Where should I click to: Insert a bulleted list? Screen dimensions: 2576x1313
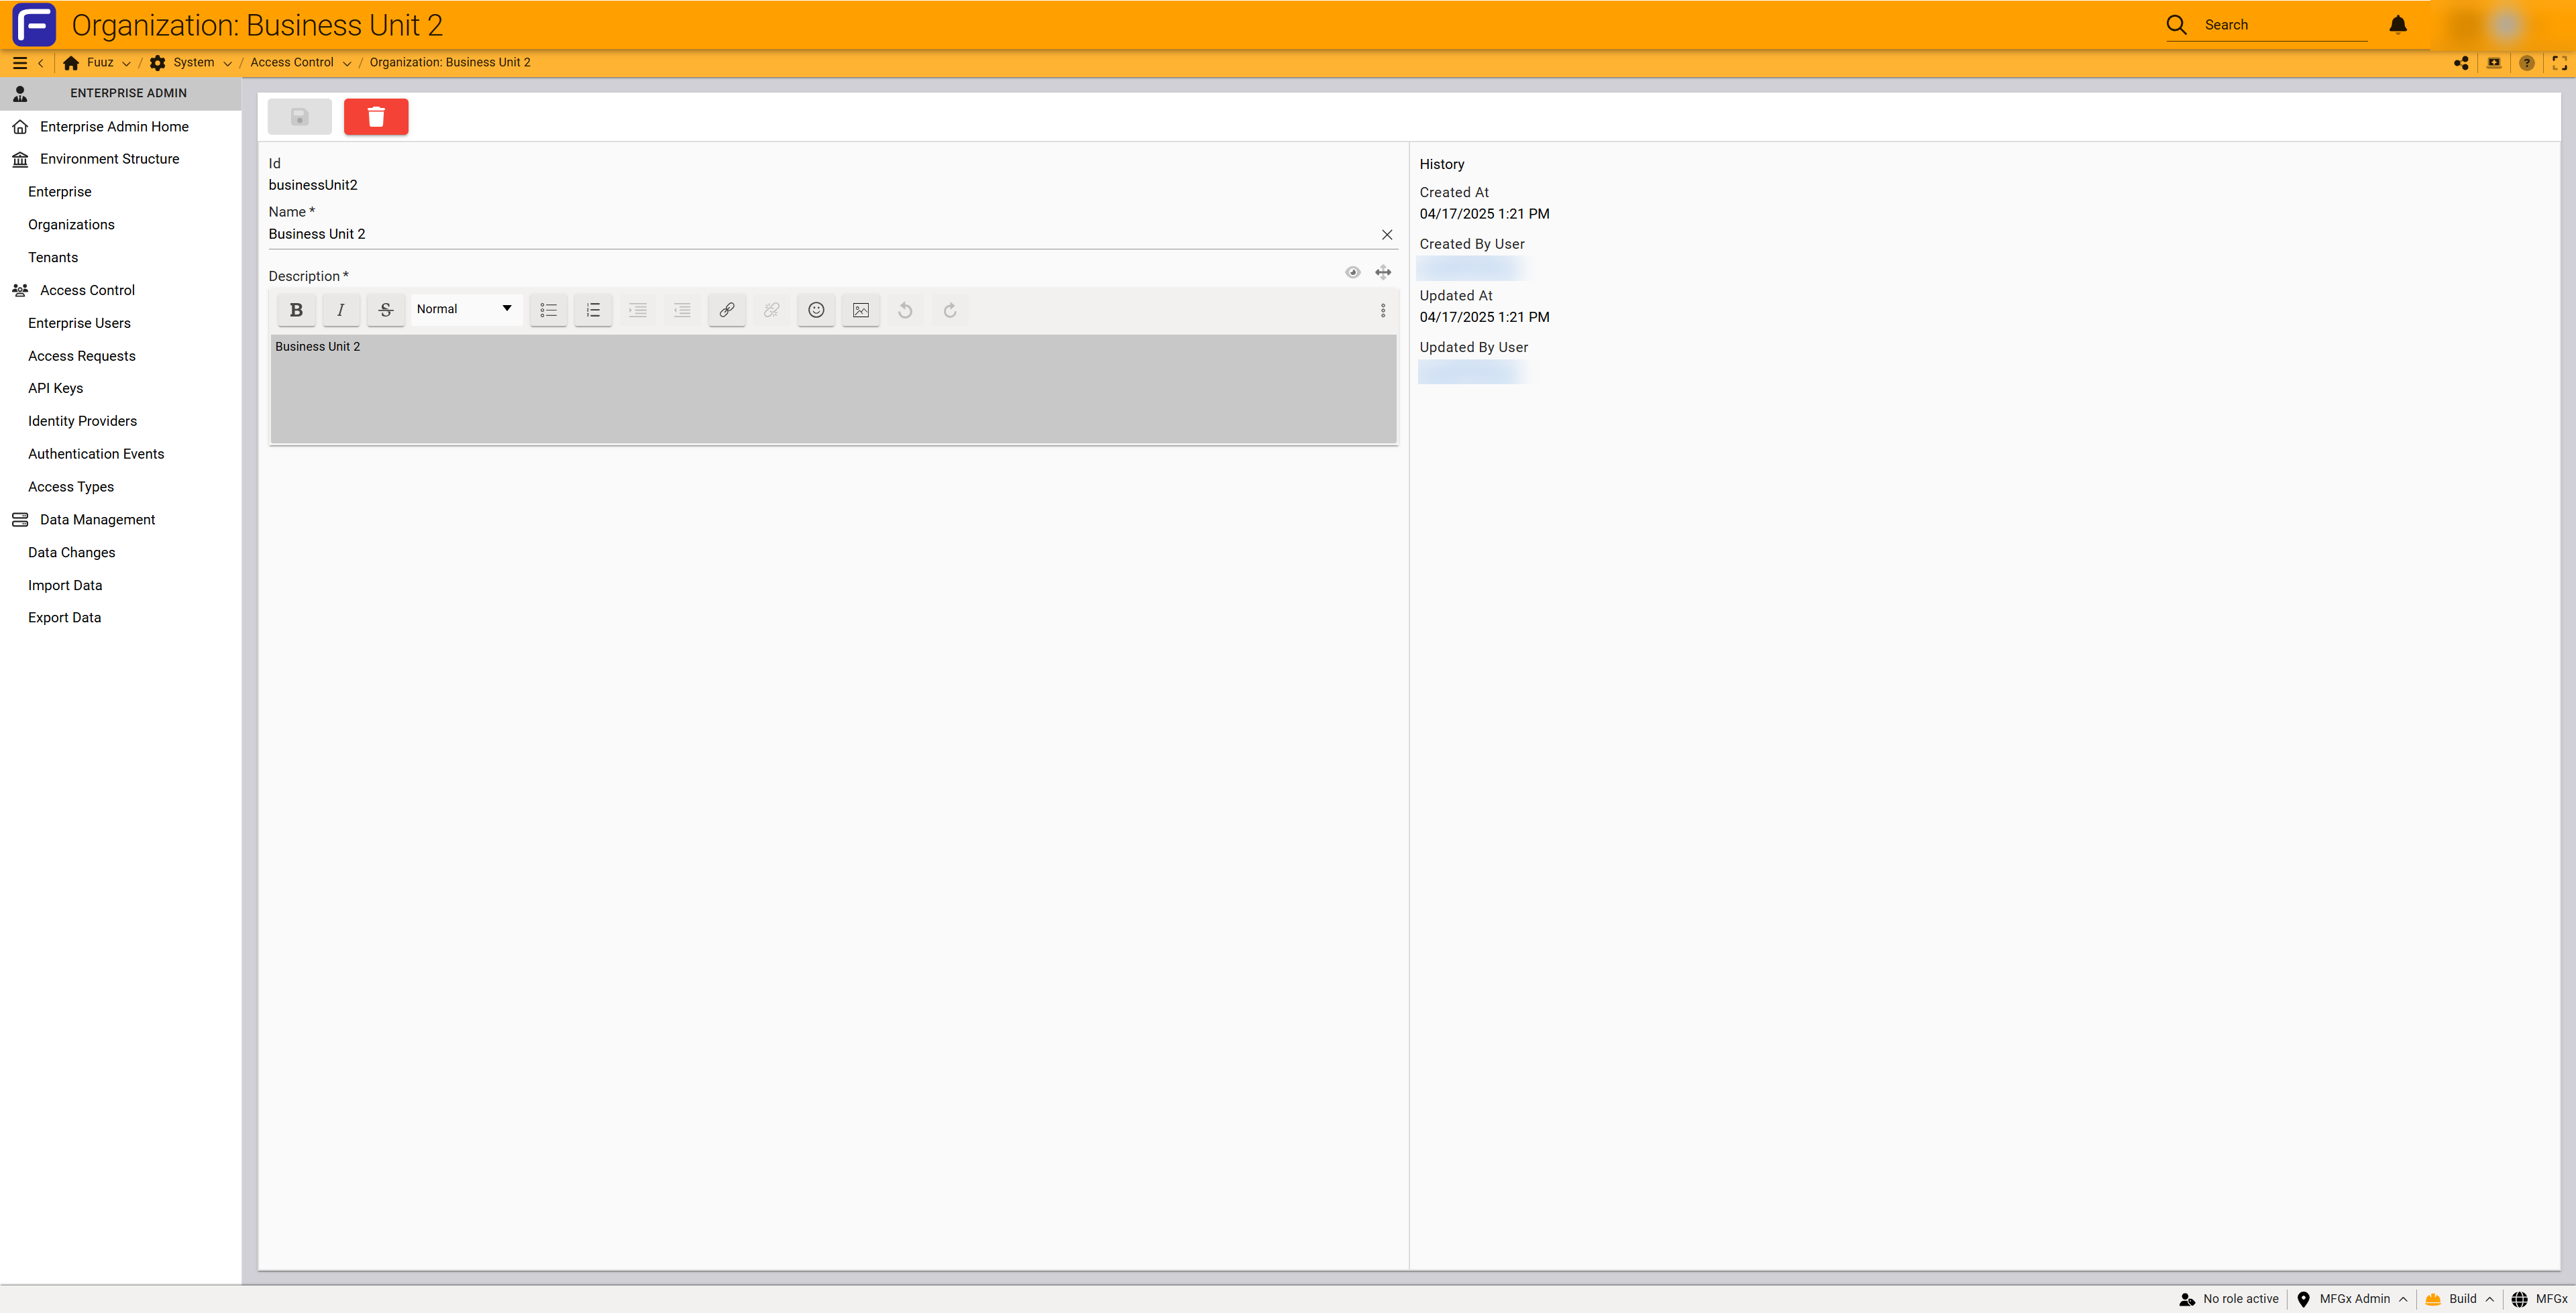549,310
